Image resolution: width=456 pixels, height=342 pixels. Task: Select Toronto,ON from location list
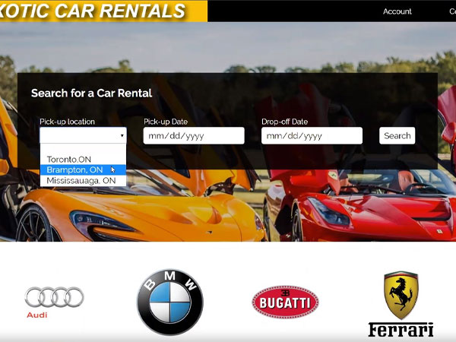tap(83, 160)
